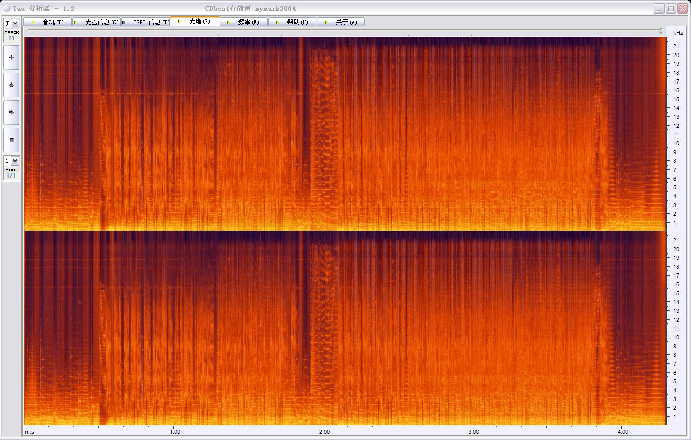Click the slider thumb above the spectrogram
This screenshot has width=691, height=440.
click(x=661, y=31)
